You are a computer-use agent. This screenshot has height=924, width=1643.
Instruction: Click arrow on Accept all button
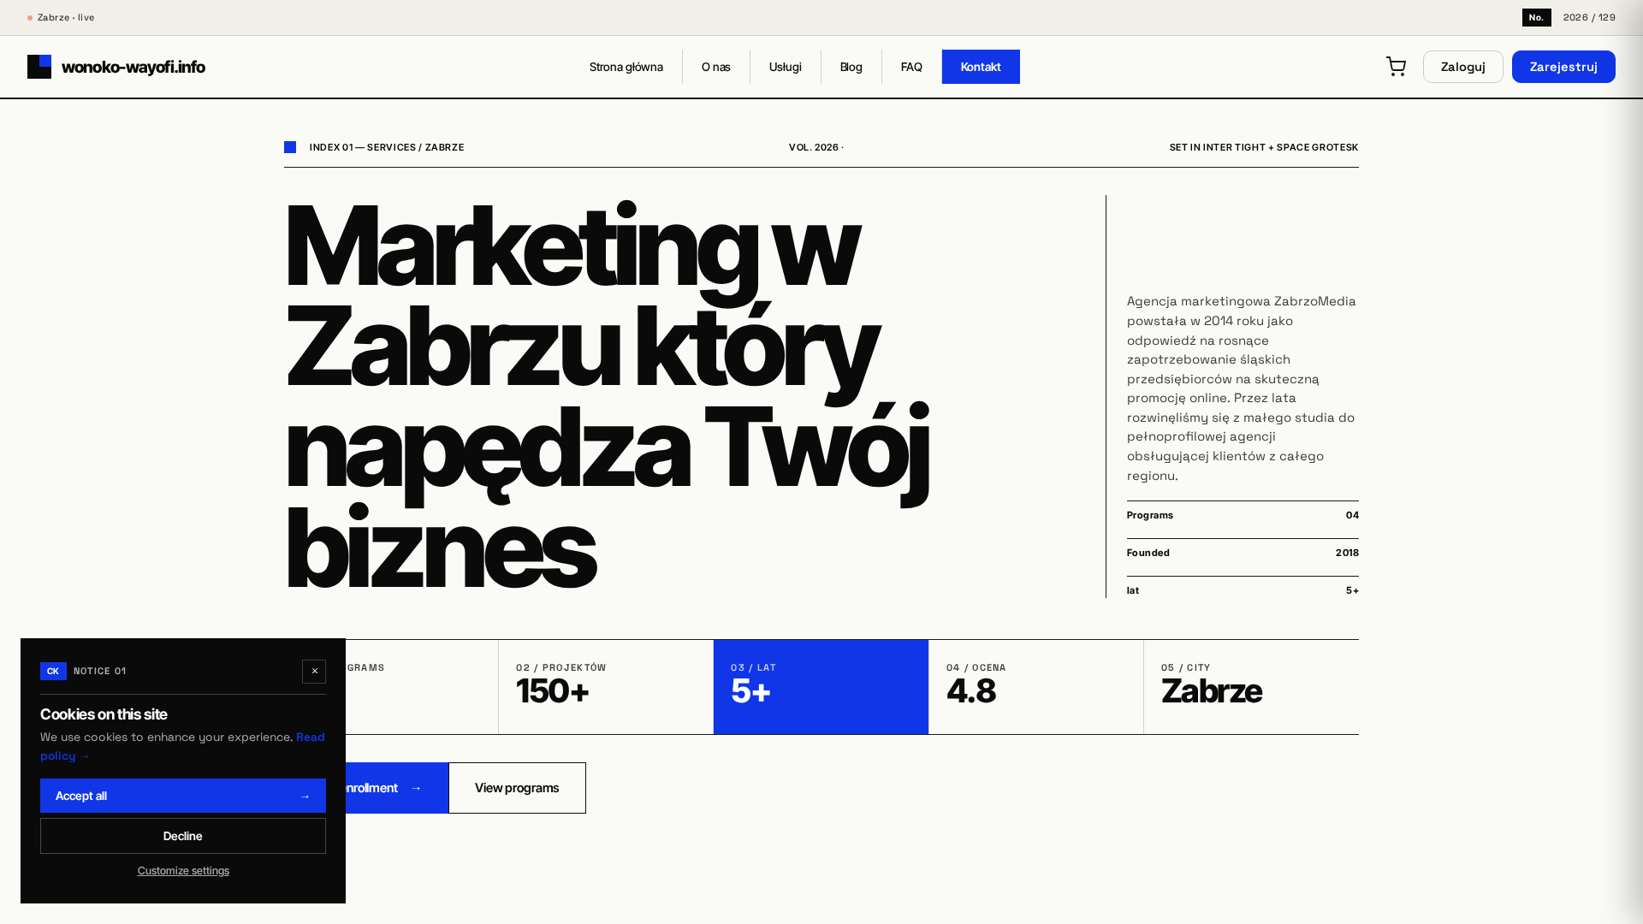pyautogui.click(x=305, y=797)
